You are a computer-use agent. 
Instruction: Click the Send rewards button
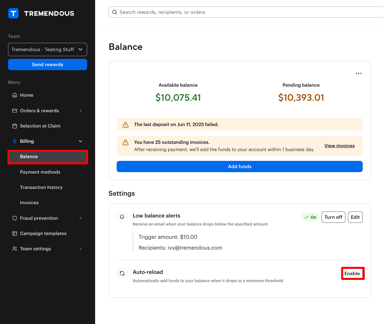[48, 64]
